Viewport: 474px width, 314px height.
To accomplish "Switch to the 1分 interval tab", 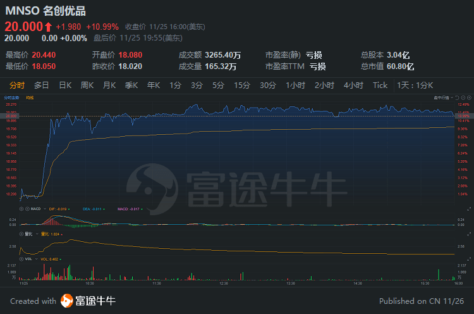I will tap(175, 85).
